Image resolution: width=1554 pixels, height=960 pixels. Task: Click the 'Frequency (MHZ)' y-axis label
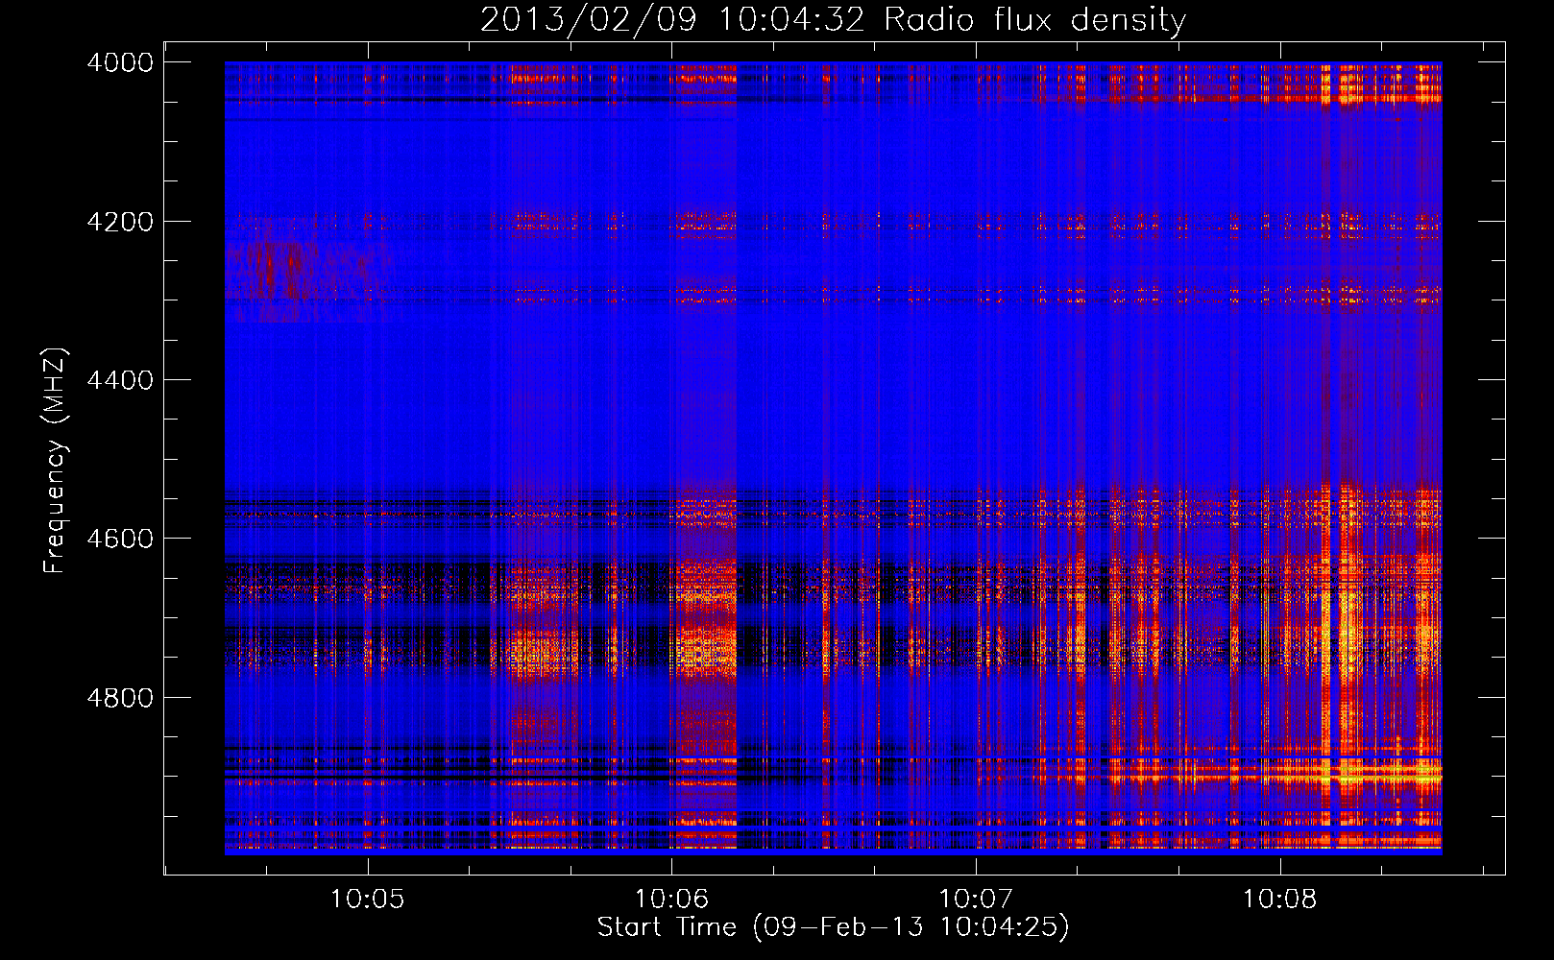click(55, 461)
